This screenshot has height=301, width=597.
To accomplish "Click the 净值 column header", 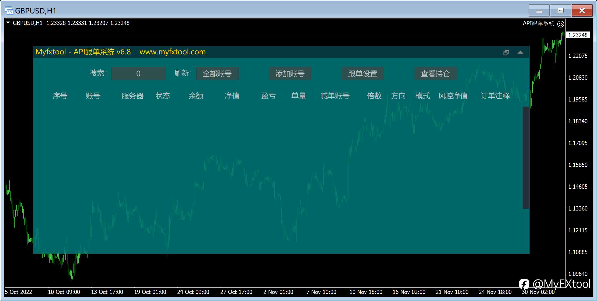I will point(232,96).
